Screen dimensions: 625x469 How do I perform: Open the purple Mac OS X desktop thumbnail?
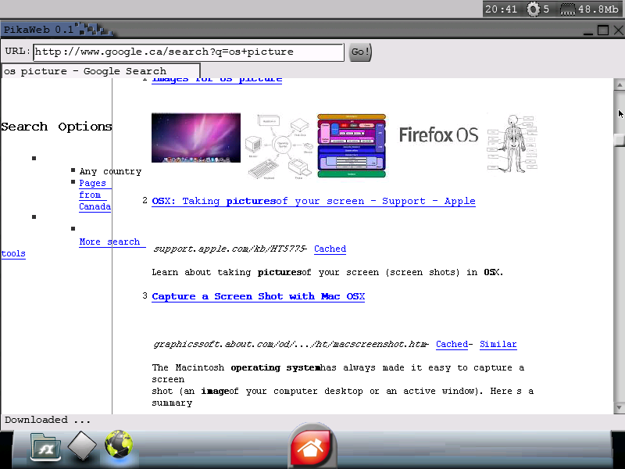(196, 138)
